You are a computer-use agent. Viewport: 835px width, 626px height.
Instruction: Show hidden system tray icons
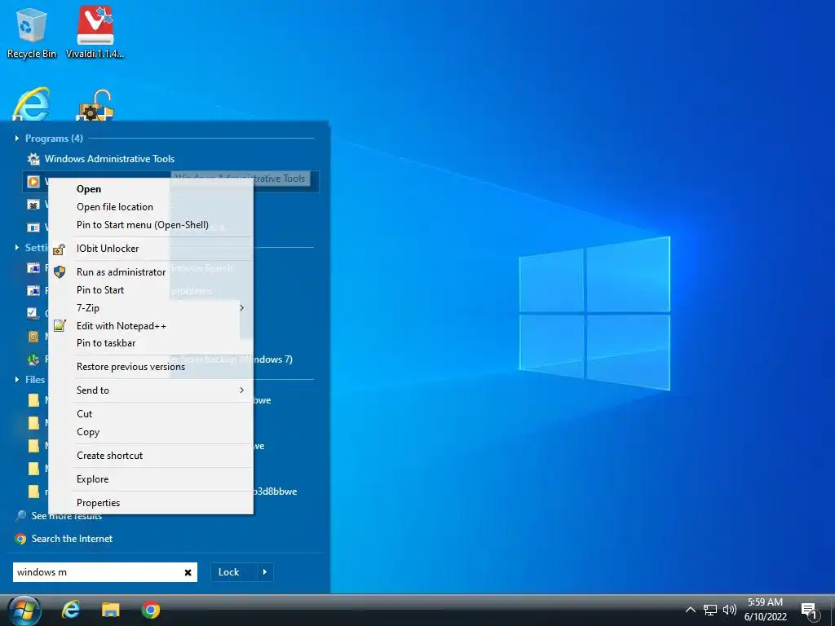click(690, 610)
